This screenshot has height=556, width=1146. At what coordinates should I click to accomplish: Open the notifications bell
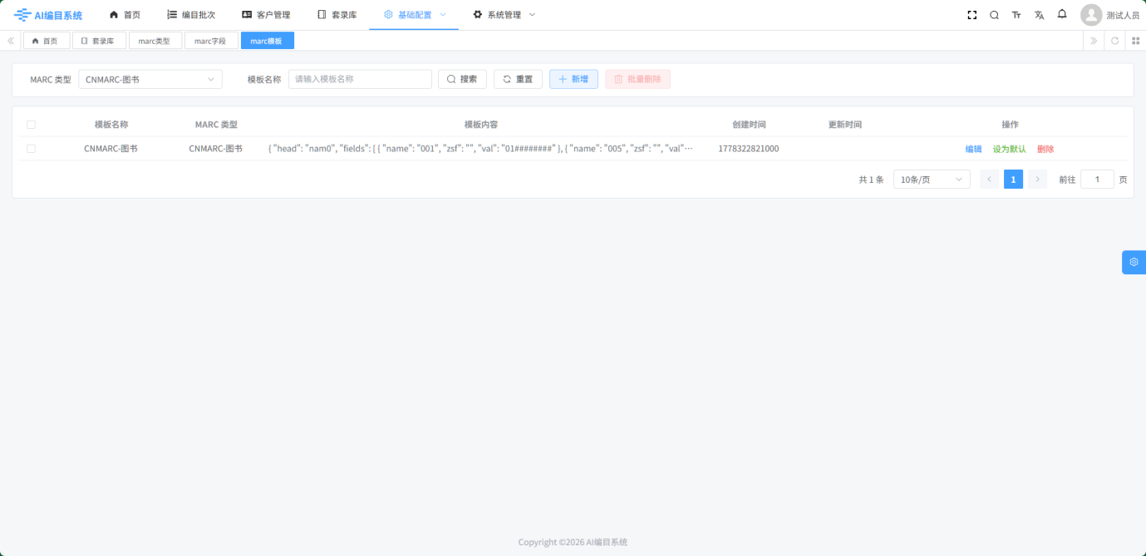(1062, 14)
